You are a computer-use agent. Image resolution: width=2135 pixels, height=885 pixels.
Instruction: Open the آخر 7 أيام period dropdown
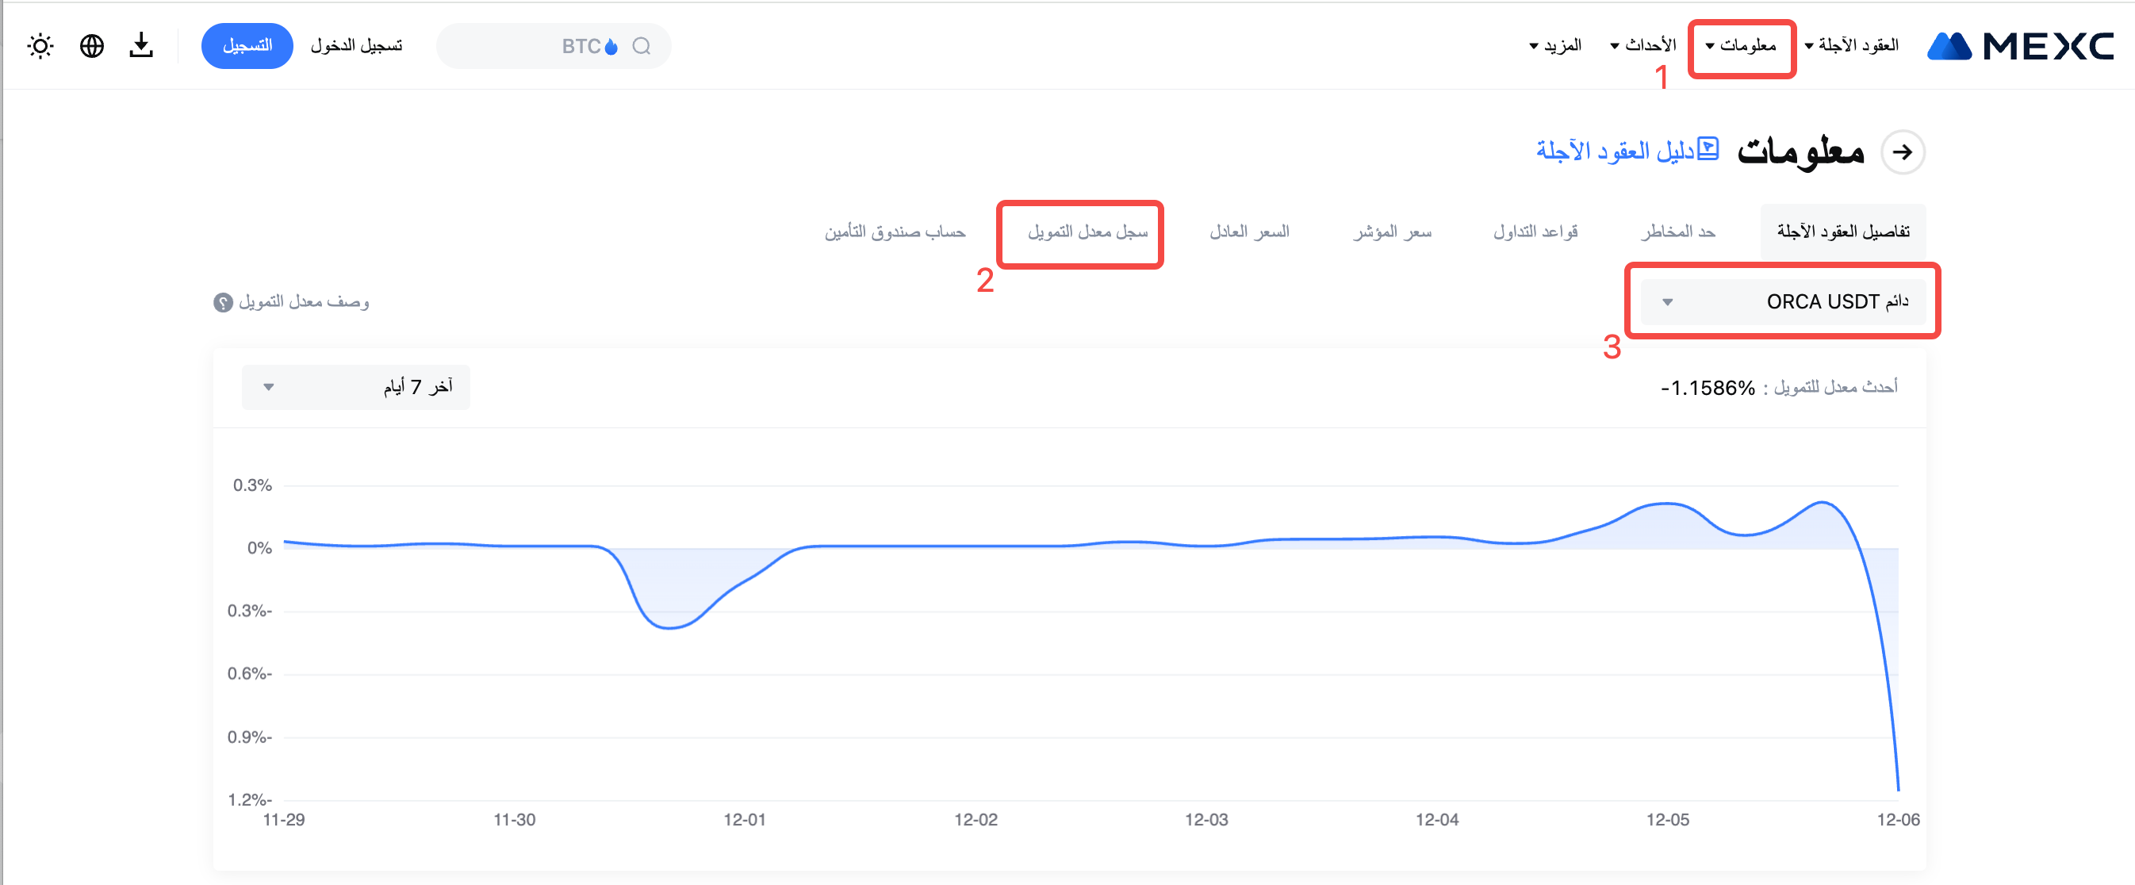355,387
